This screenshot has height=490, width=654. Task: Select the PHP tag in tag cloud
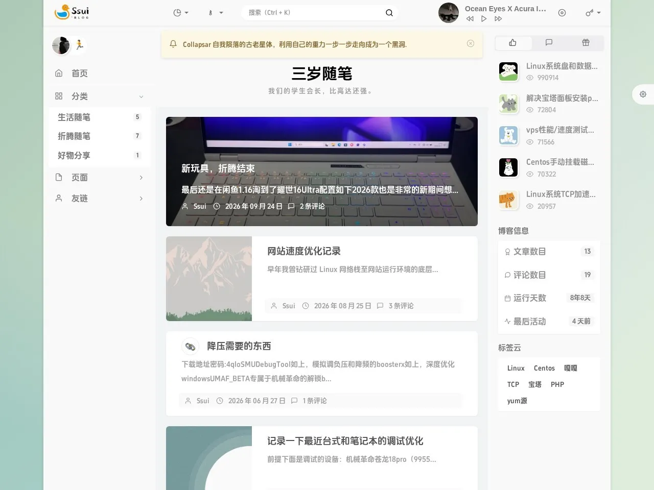click(x=557, y=385)
